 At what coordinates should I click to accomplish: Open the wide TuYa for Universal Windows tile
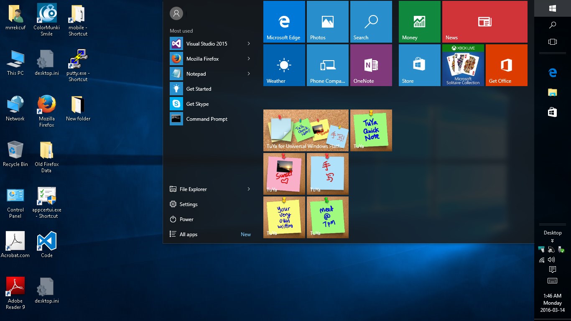tap(306, 130)
